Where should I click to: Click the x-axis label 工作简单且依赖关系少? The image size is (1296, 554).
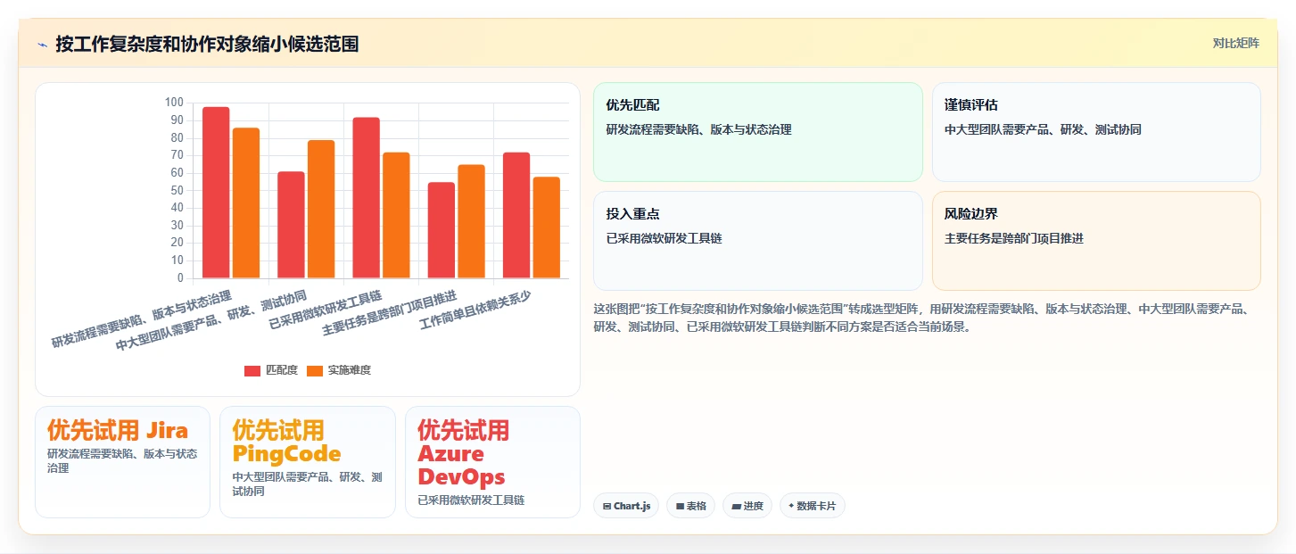[x=475, y=310]
